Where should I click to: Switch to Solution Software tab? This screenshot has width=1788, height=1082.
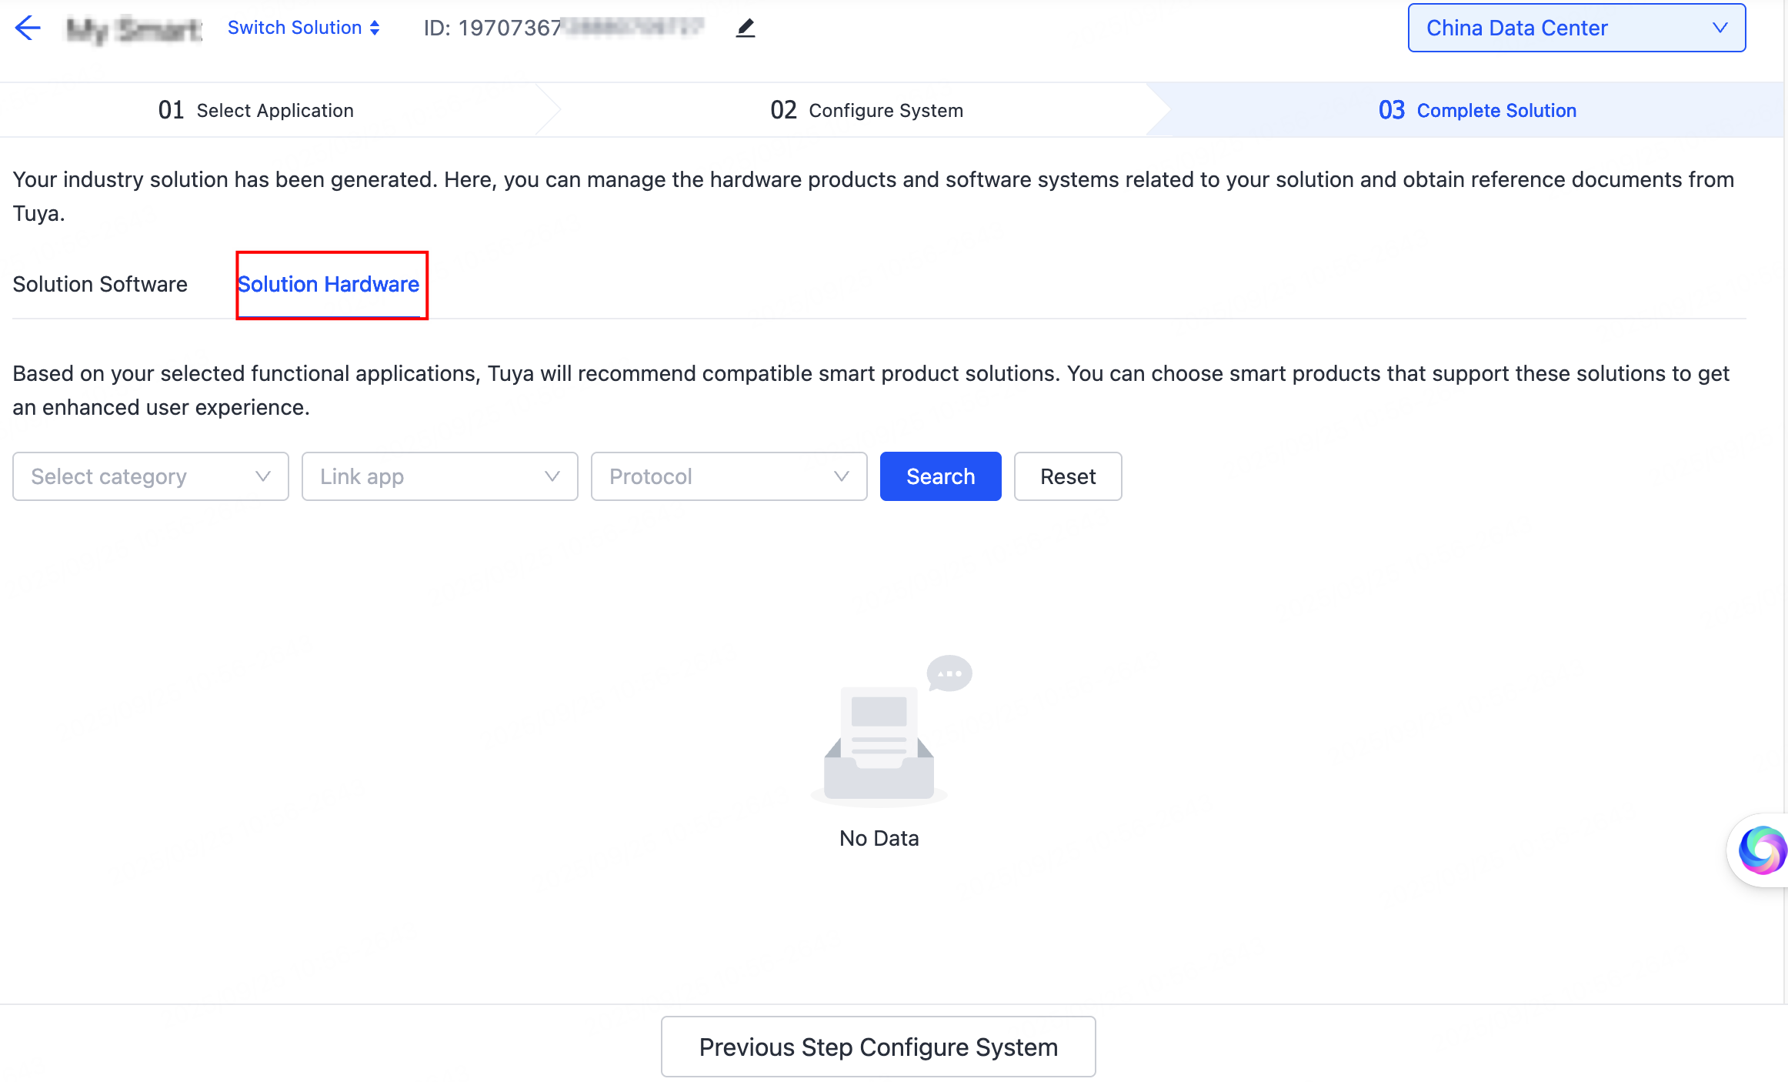100,284
